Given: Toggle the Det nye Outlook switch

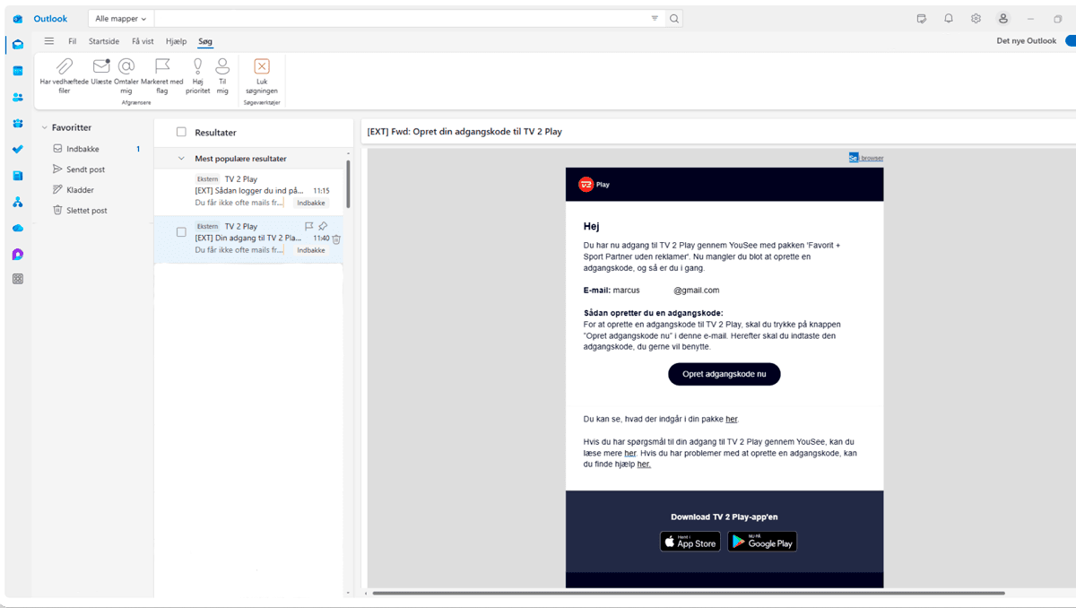Looking at the screenshot, I should (1071, 40).
